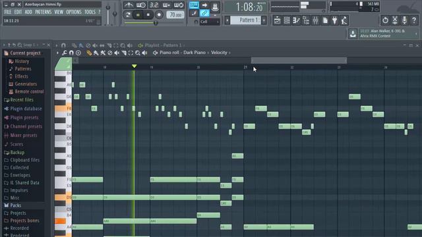Viewport: 422px width, 237px height.
Task: Toggle loop recording
Action: (x=179, y=5)
